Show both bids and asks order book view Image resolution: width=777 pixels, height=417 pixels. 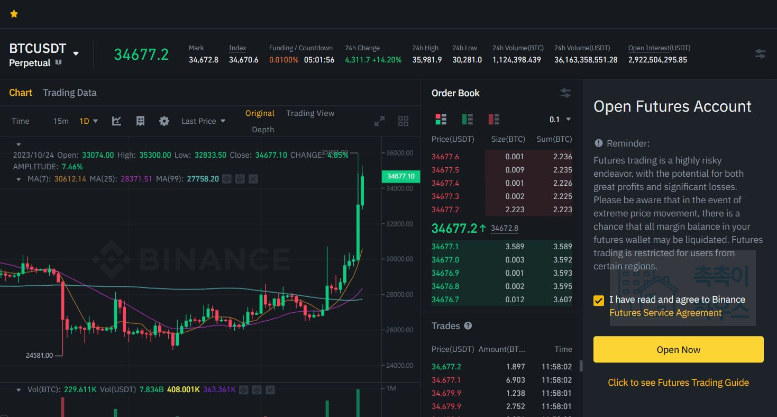441,119
